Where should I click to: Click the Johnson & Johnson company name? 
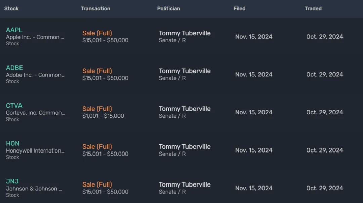(34, 189)
